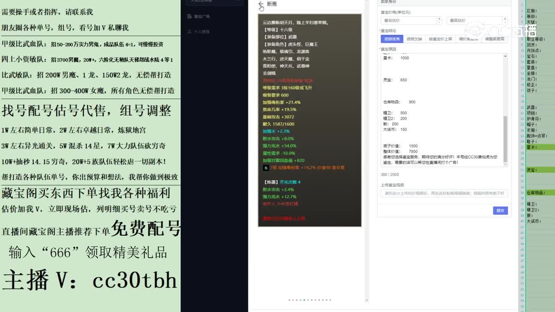Click the 提交 submit button
The image size is (555, 312).
coord(500,211)
